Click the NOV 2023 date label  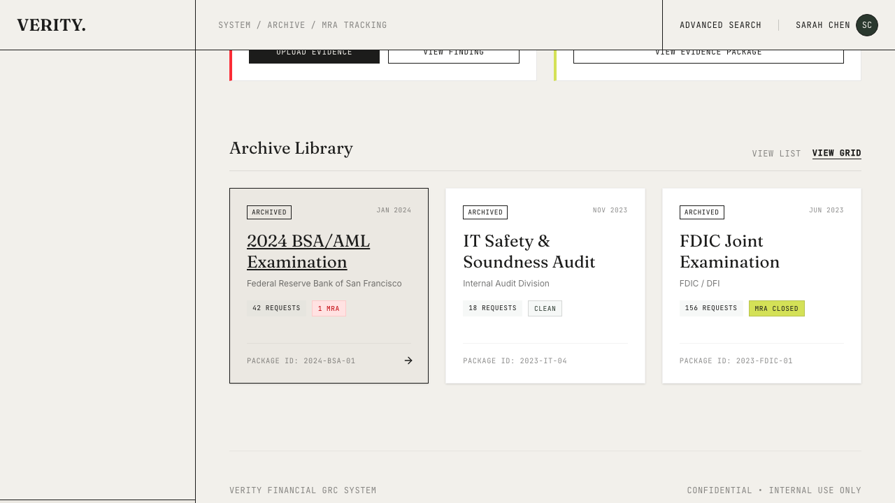tap(610, 210)
